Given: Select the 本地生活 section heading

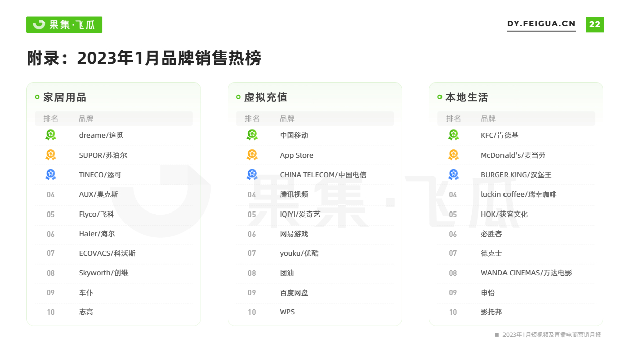Looking at the screenshot, I should 467,97.
